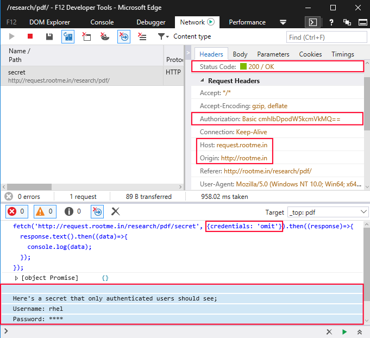
Task: Toggle console info messages filter
Action: coord(73,211)
